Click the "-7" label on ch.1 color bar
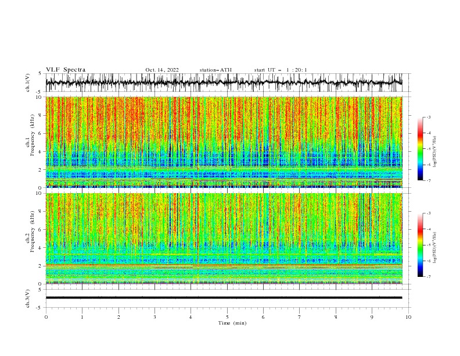 [x=429, y=180]
